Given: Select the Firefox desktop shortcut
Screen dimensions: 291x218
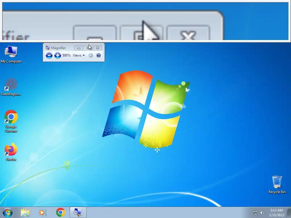Looking at the screenshot, I should 11,152.
